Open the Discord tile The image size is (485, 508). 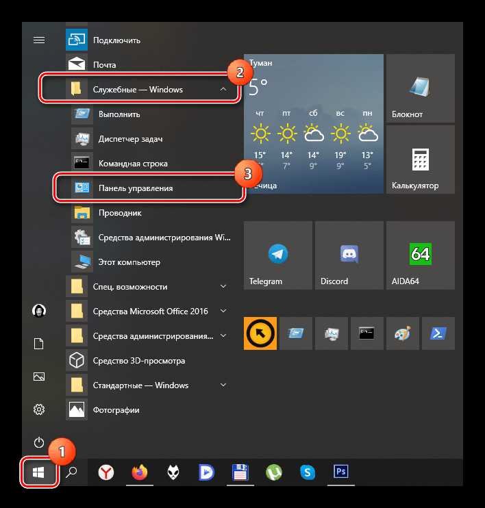click(349, 255)
